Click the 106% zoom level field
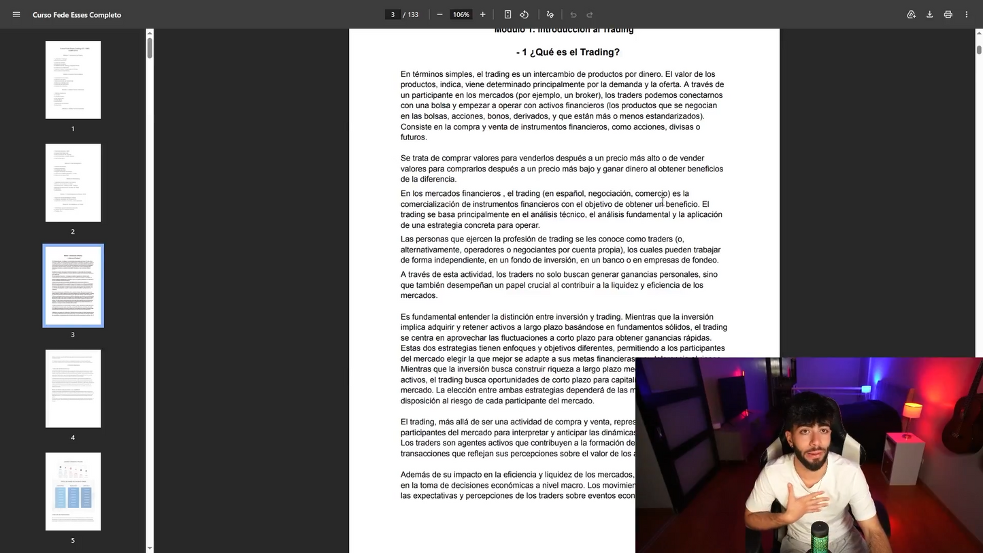Image resolution: width=983 pixels, height=553 pixels. point(461,14)
